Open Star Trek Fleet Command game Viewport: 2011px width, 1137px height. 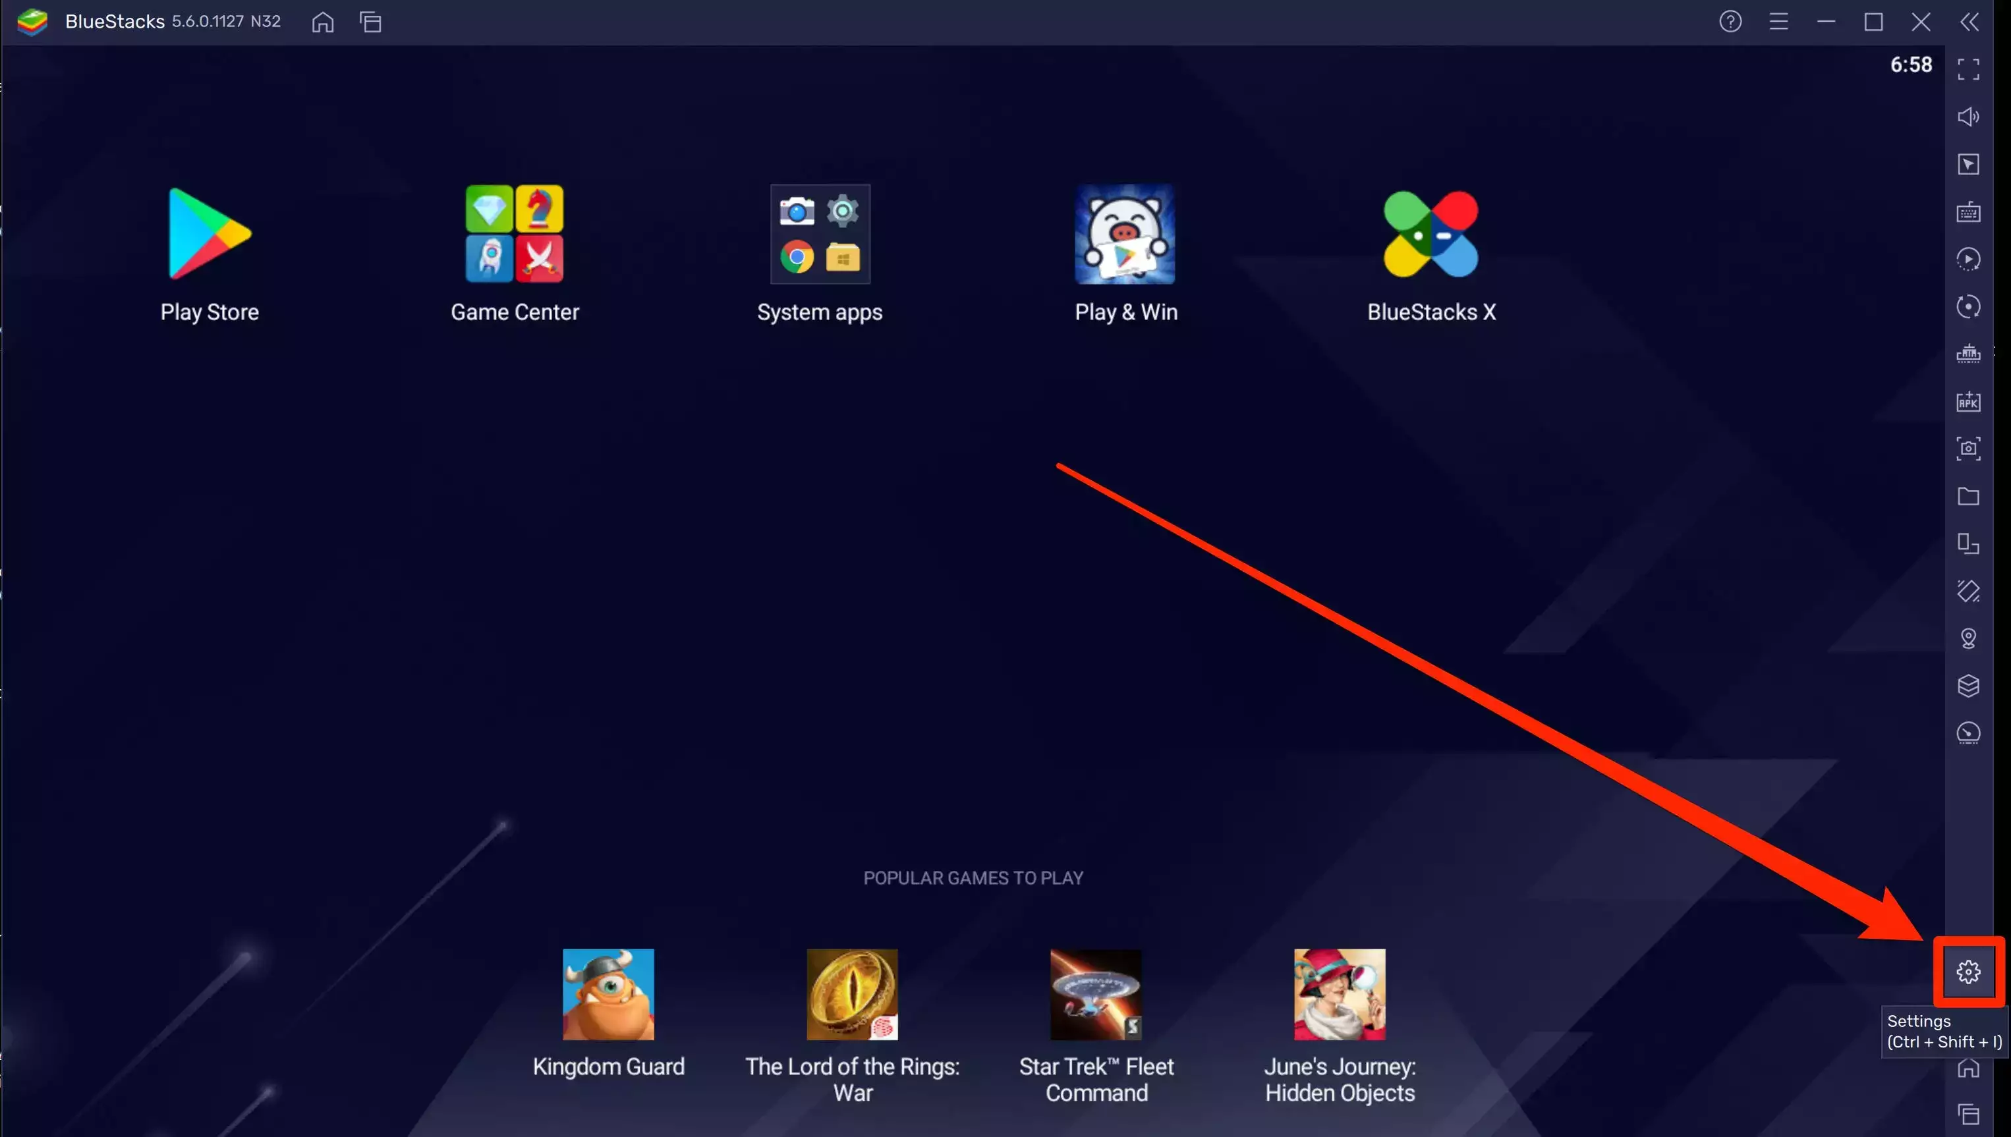point(1096,994)
